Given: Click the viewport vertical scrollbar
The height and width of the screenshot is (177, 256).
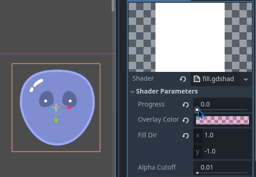Looking at the screenshot, I should click(113, 6).
